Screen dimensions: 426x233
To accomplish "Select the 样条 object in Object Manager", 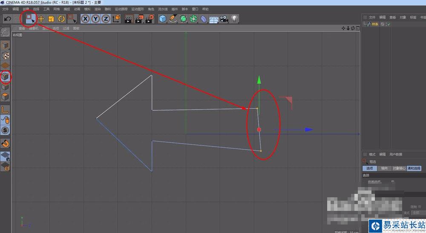I will [x=375, y=24].
